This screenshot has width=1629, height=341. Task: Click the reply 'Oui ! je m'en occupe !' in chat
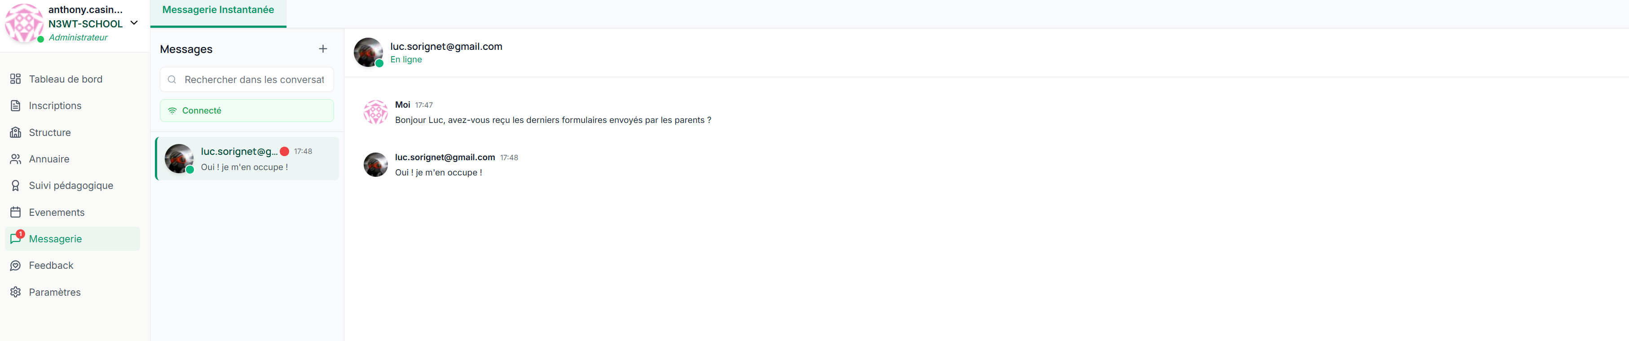[x=438, y=172]
